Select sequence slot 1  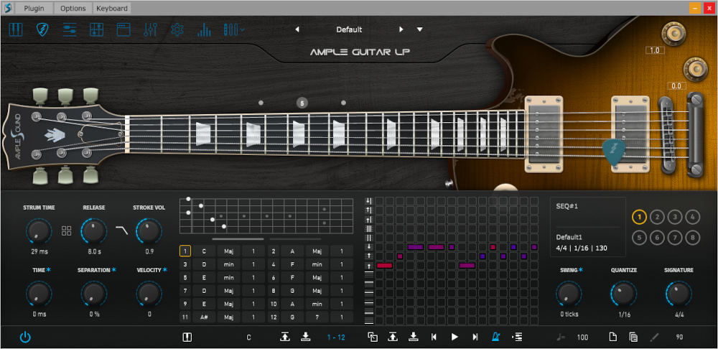click(639, 217)
